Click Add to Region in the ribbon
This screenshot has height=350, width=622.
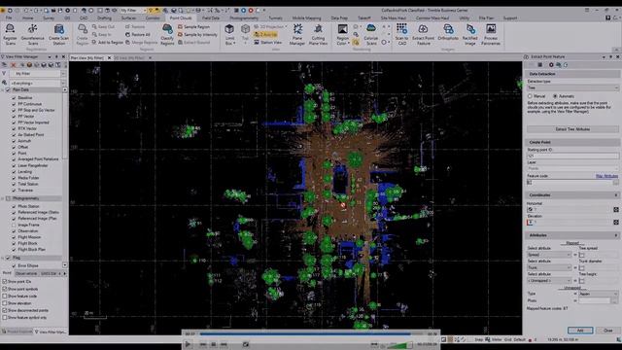click(108, 42)
